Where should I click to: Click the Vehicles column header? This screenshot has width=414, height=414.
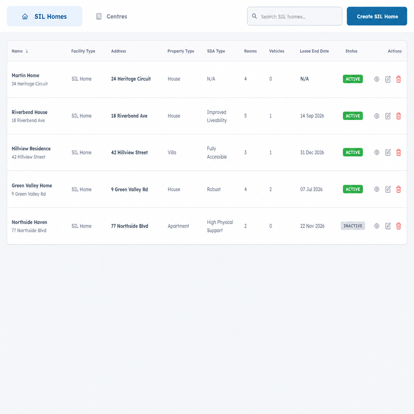click(277, 51)
